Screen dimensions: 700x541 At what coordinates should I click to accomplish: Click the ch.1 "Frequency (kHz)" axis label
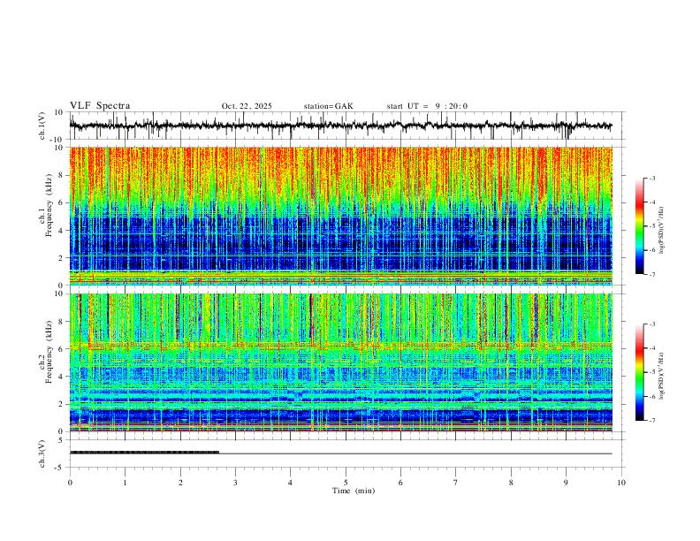click(x=49, y=203)
